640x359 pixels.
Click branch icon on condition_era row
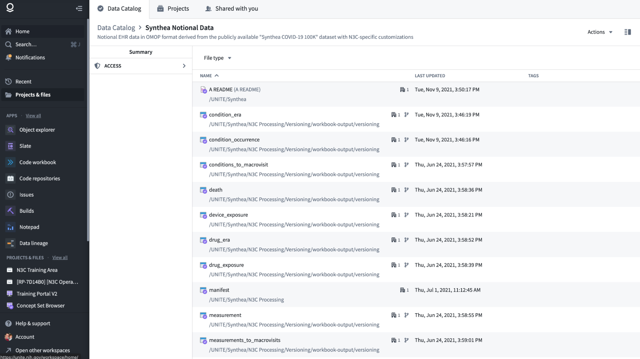(x=406, y=115)
